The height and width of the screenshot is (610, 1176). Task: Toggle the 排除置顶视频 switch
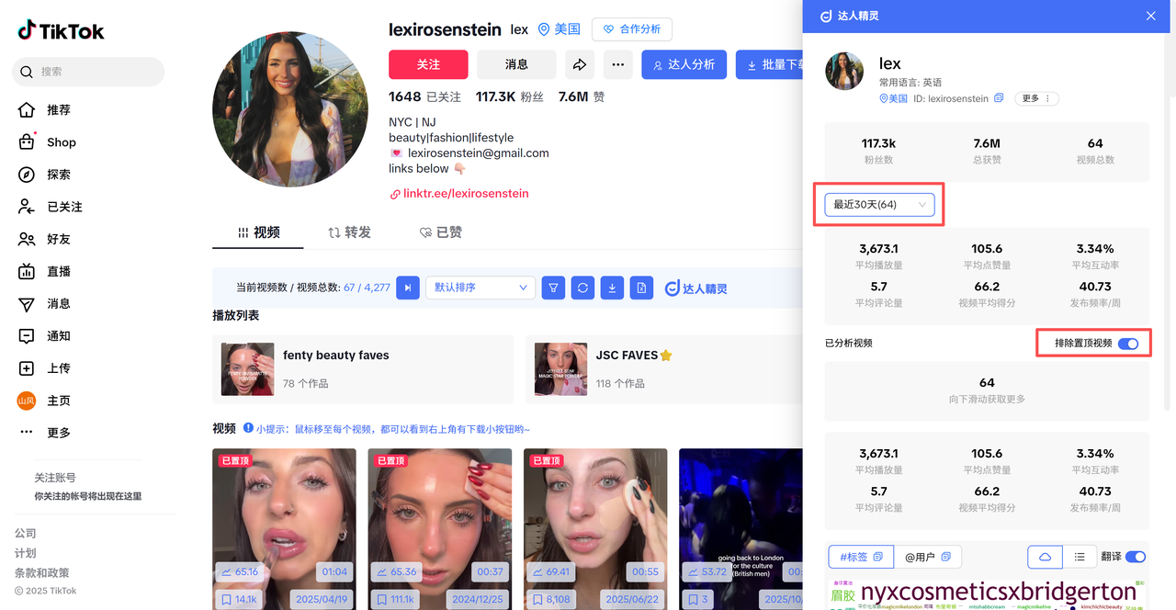(x=1128, y=344)
